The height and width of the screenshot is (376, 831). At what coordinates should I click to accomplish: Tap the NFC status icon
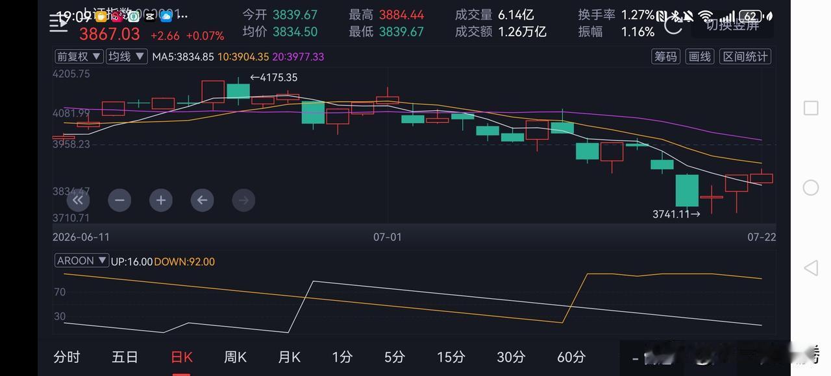(662, 16)
